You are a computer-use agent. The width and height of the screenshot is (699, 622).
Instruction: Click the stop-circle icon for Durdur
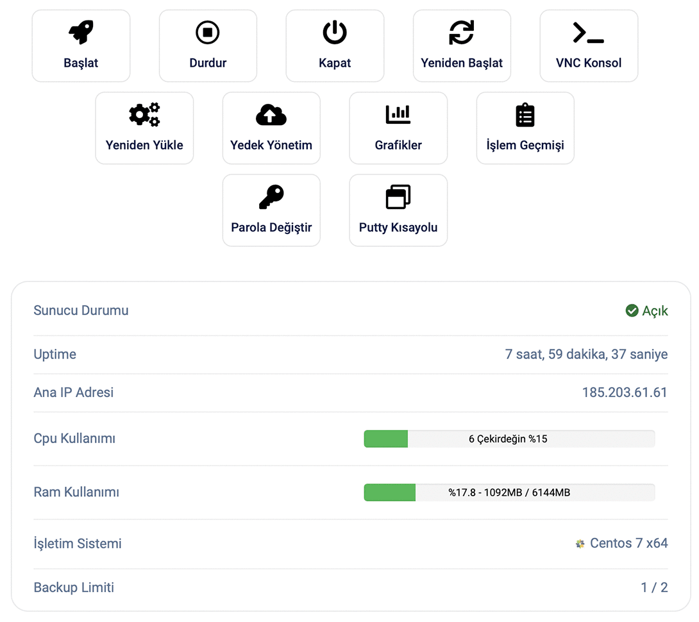[208, 32]
